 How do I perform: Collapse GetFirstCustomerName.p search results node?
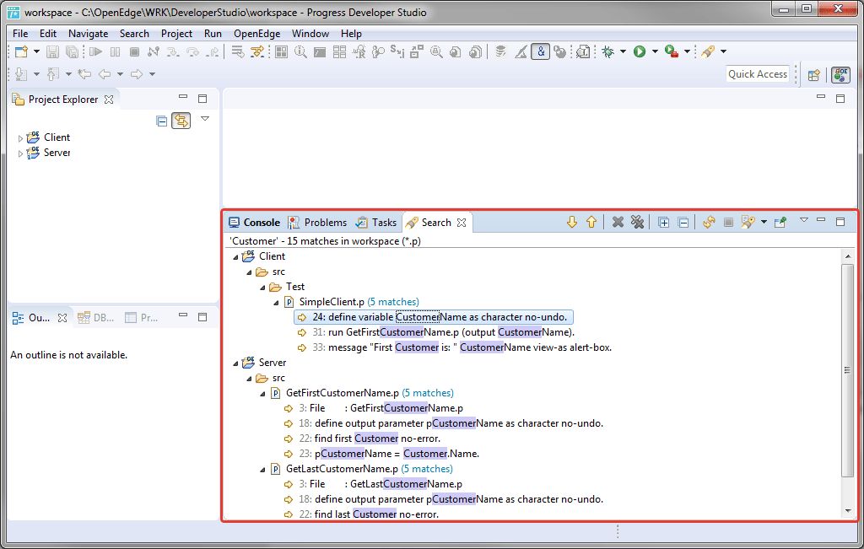tap(262, 394)
